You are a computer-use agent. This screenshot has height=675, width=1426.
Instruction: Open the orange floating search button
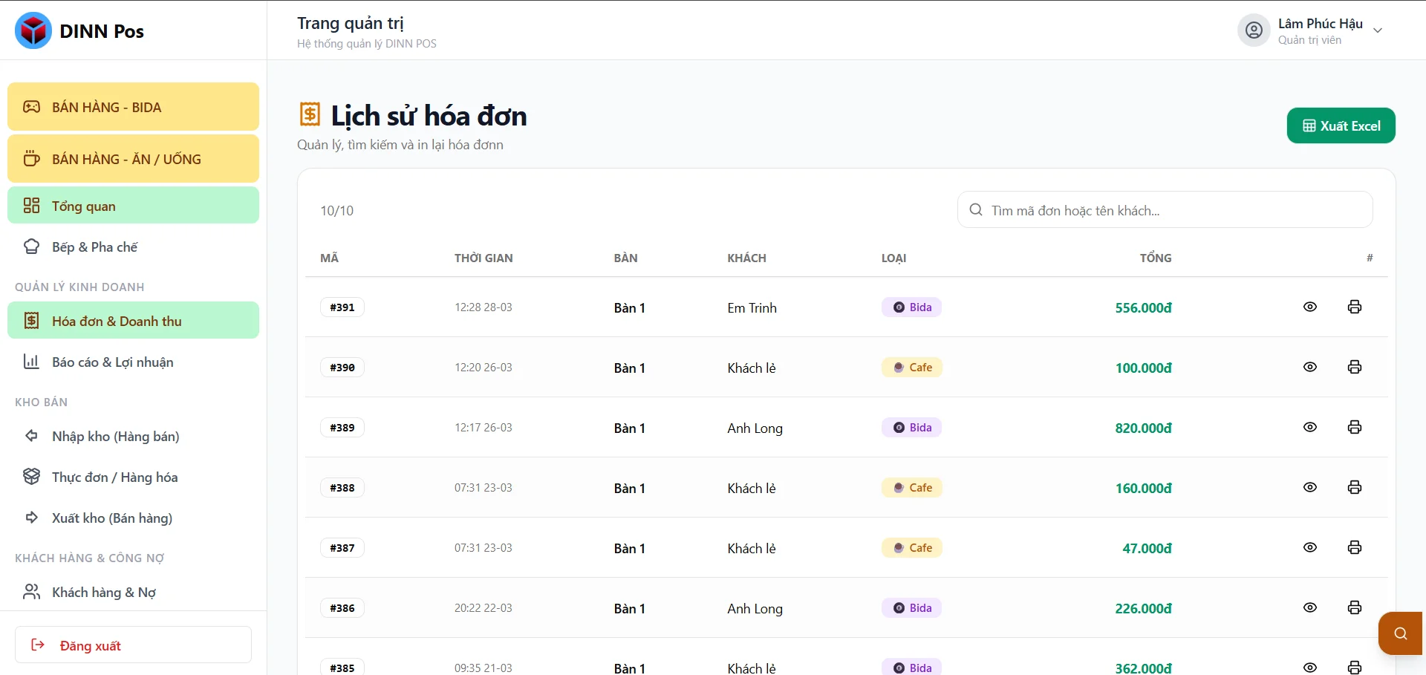(x=1400, y=633)
